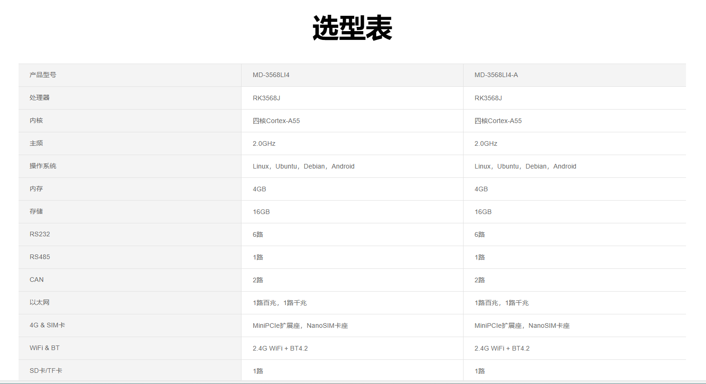The width and height of the screenshot is (706, 384).
Task: Select the RS485 row label
Action: (x=39, y=257)
